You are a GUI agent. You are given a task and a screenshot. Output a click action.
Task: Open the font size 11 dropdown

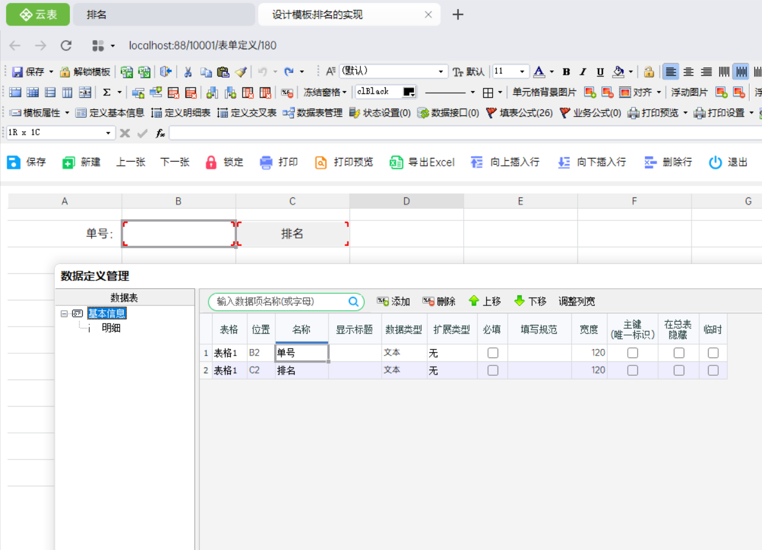[x=522, y=72]
